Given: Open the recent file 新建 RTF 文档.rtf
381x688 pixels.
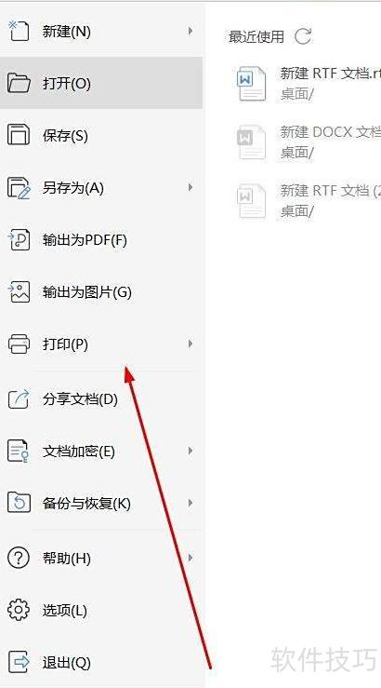Looking at the screenshot, I should [308, 83].
